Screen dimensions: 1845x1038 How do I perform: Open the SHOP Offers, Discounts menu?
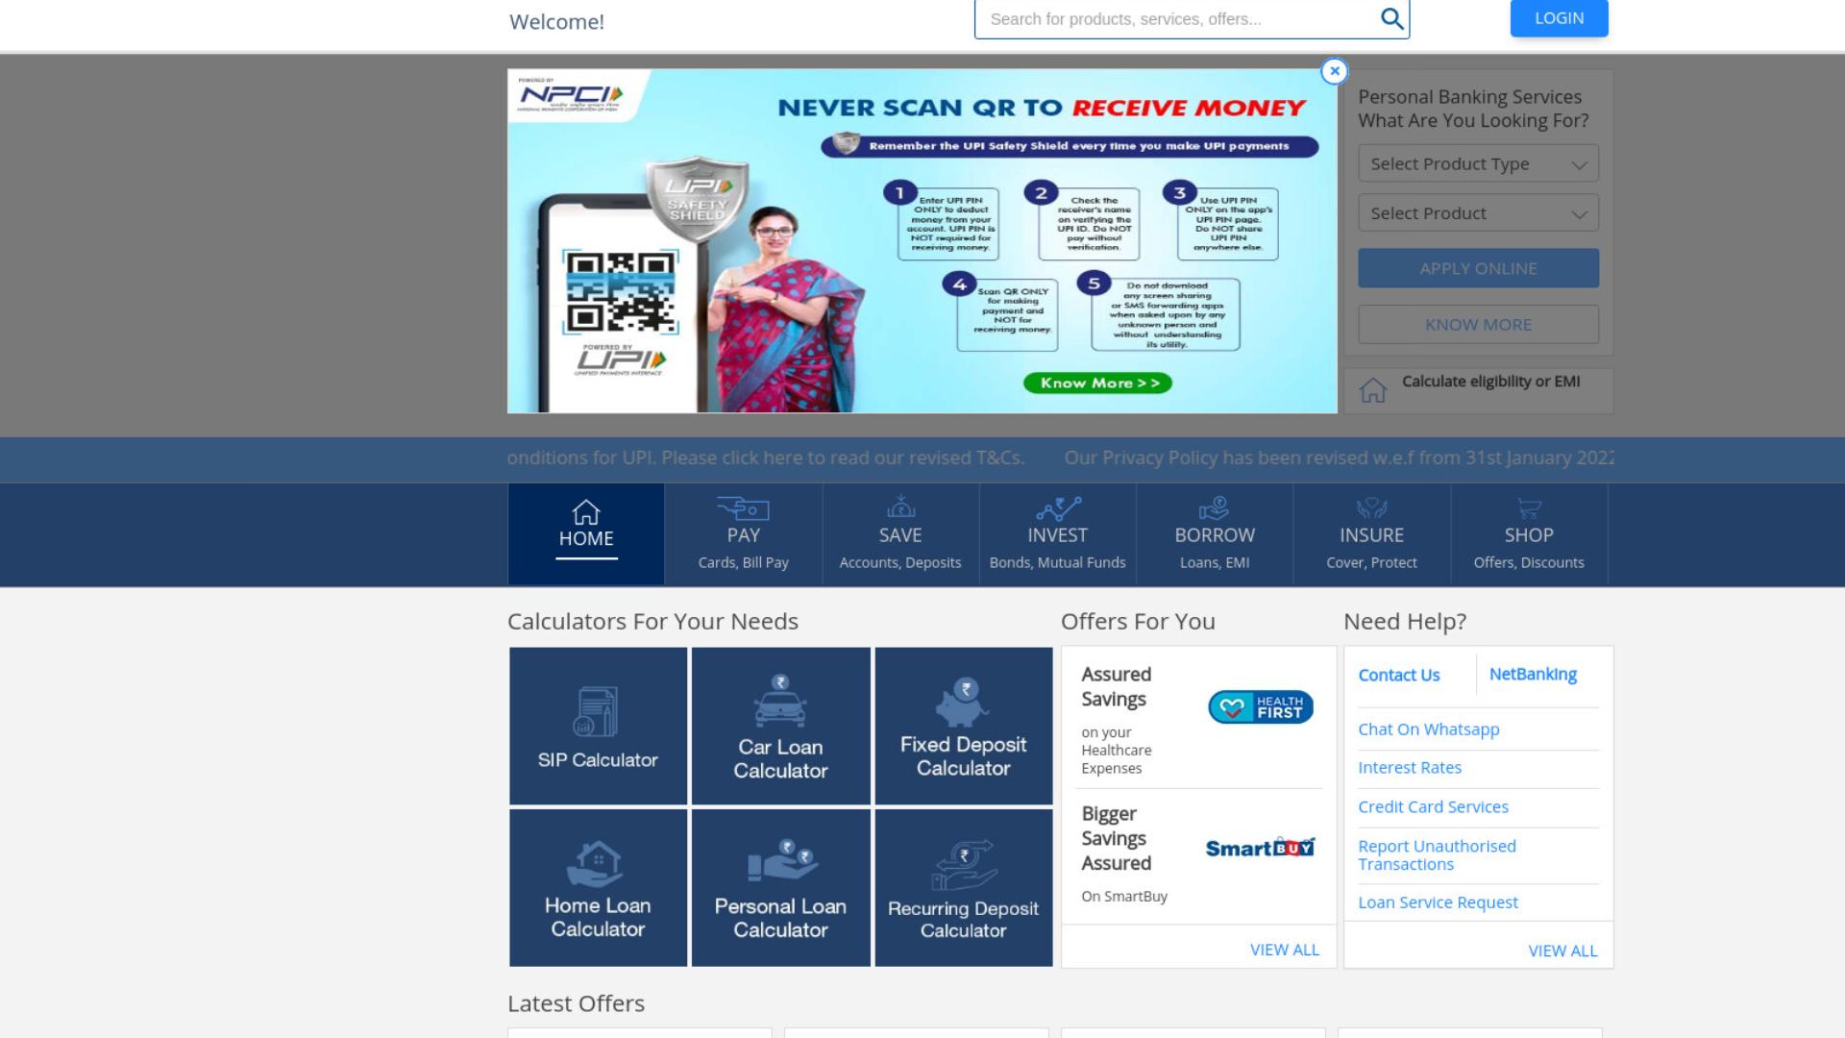(x=1529, y=534)
